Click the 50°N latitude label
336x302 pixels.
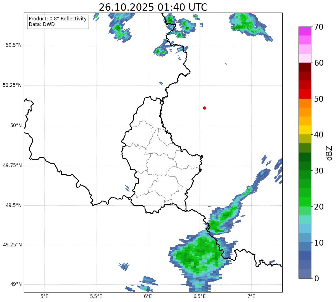(x=16, y=125)
